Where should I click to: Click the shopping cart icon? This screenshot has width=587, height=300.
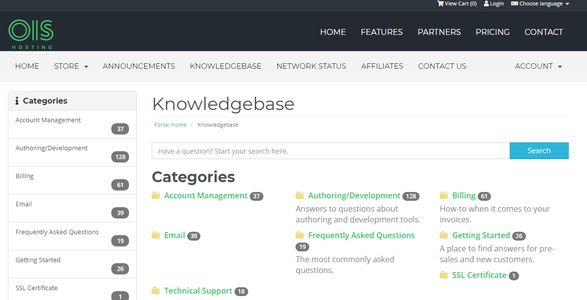(440, 3)
